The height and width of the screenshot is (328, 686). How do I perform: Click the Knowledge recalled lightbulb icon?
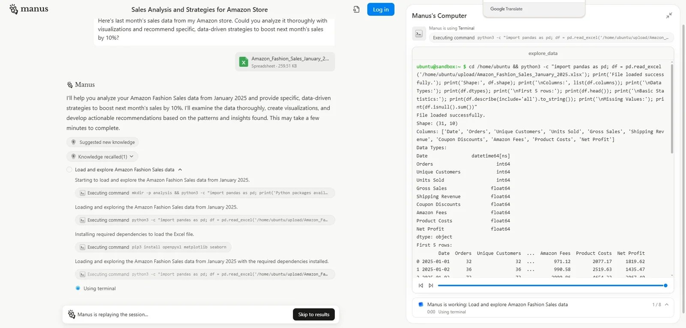(x=73, y=157)
